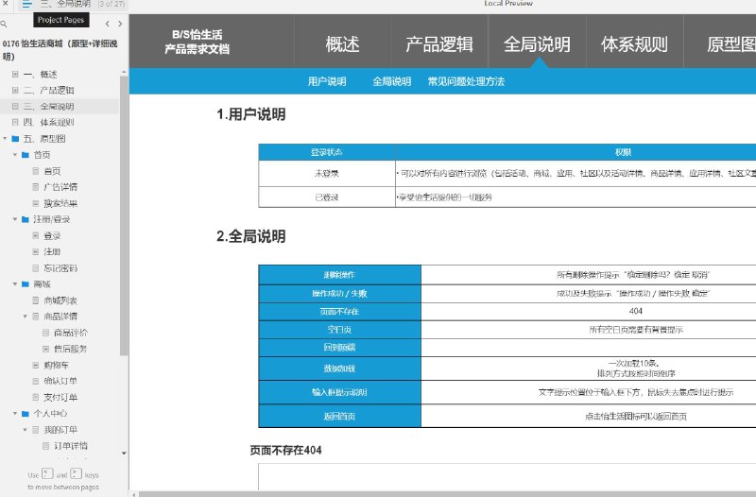
Task: Go to previous page with left chevron
Action: point(107,23)
